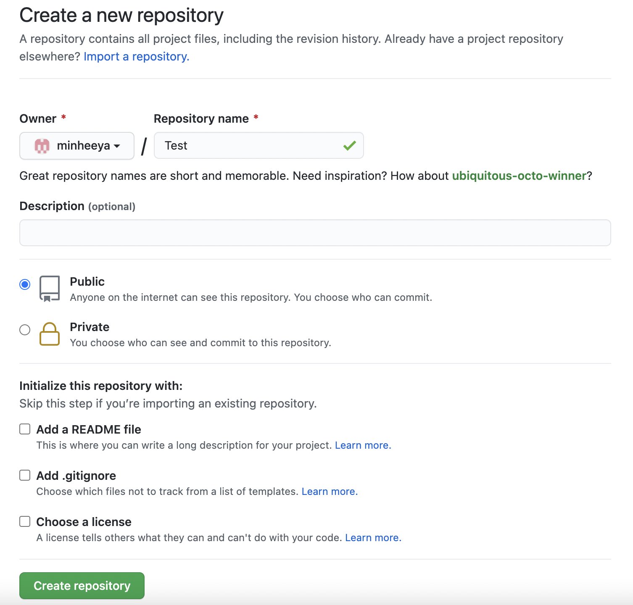Image resolution: width=633 pixels, height=605 pixels.
Task: Click the Repository name label
Action: click(x=201, y=118)
